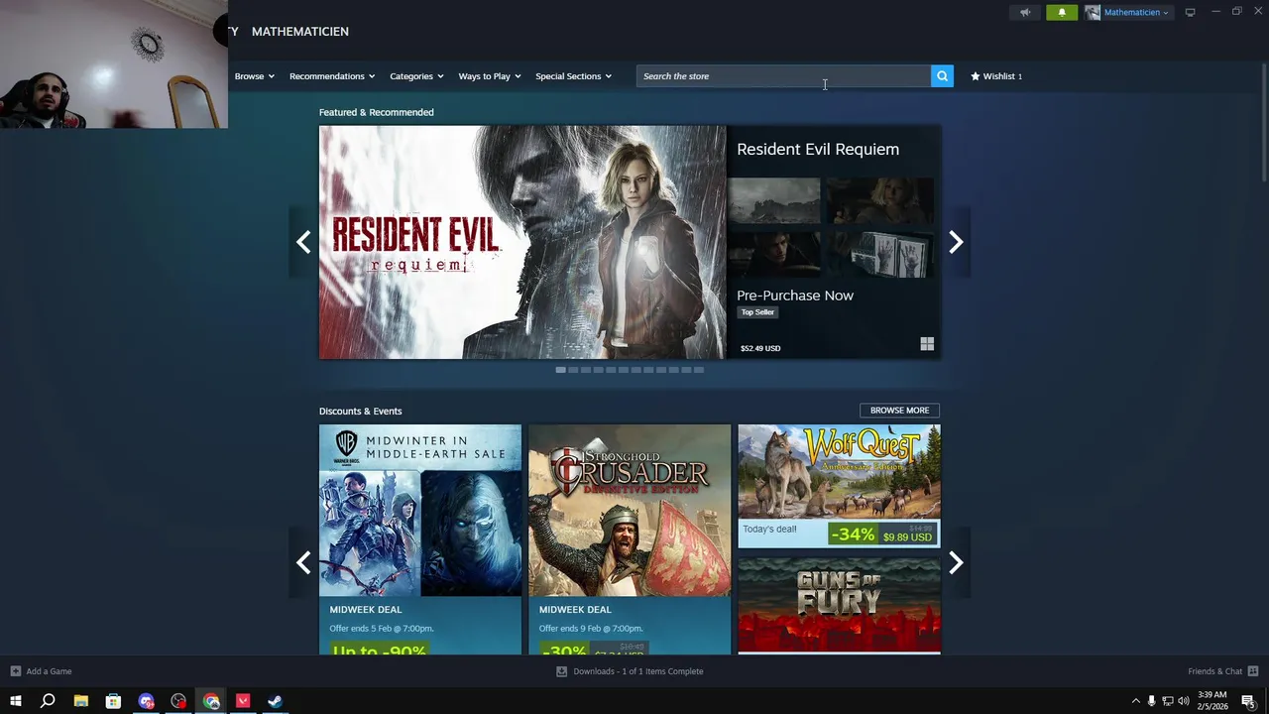Open the Downloads status icon
The image size is (1269, 714).
561,671
